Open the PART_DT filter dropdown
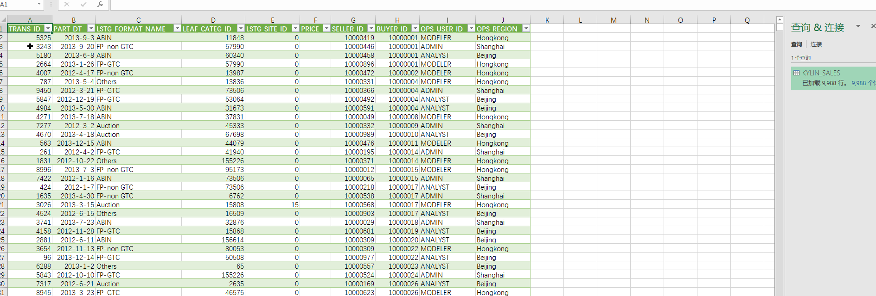876x296 pixels. pos(91,28)
